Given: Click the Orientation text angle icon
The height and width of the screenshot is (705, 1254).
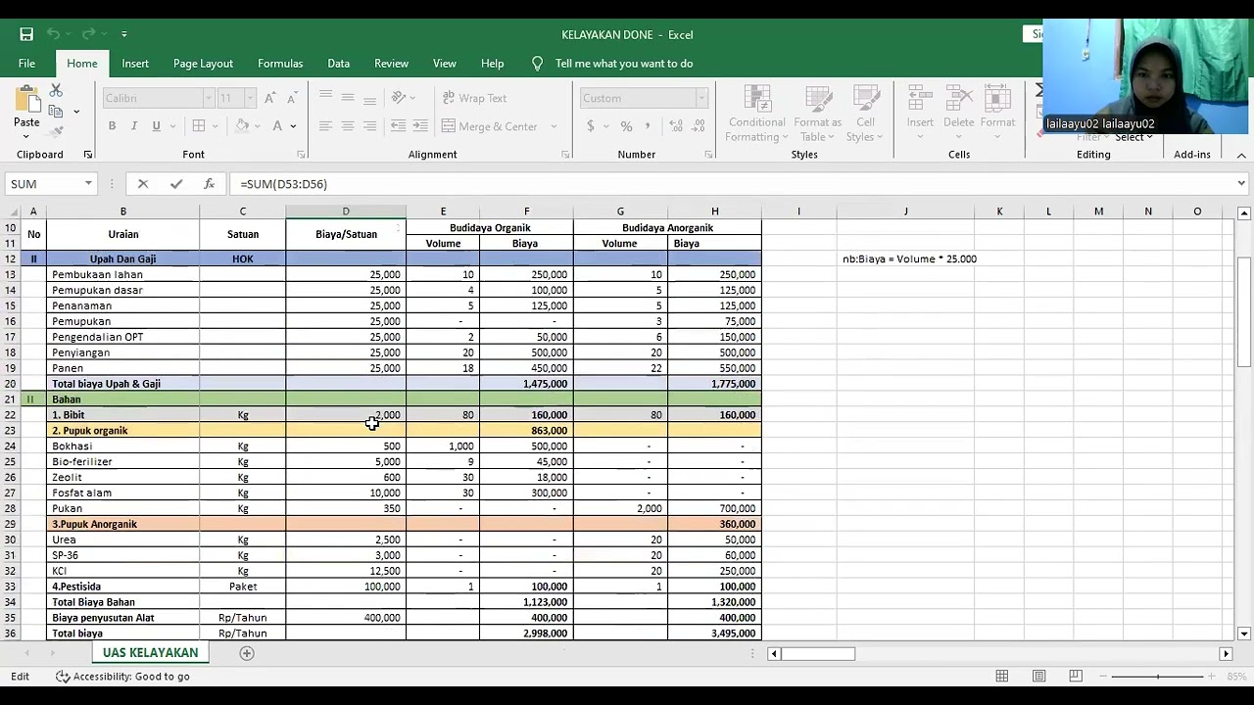Looking at the screenshot, I should 399,98.
